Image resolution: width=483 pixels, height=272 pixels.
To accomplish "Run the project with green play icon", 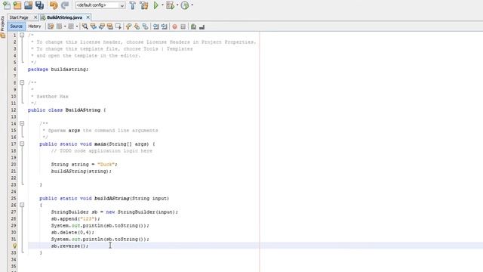I will (x=156, y=5).
